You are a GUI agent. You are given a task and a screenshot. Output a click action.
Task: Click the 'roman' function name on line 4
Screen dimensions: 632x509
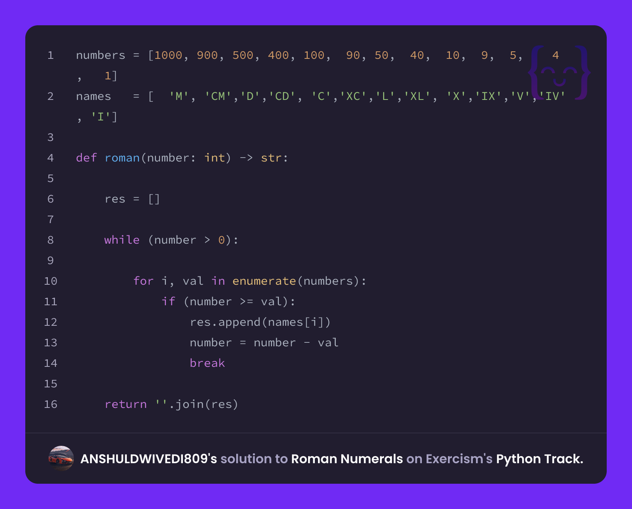[x=122, y=158]
